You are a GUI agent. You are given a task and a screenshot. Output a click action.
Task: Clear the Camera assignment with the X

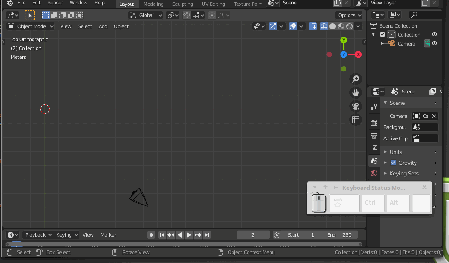435,116
